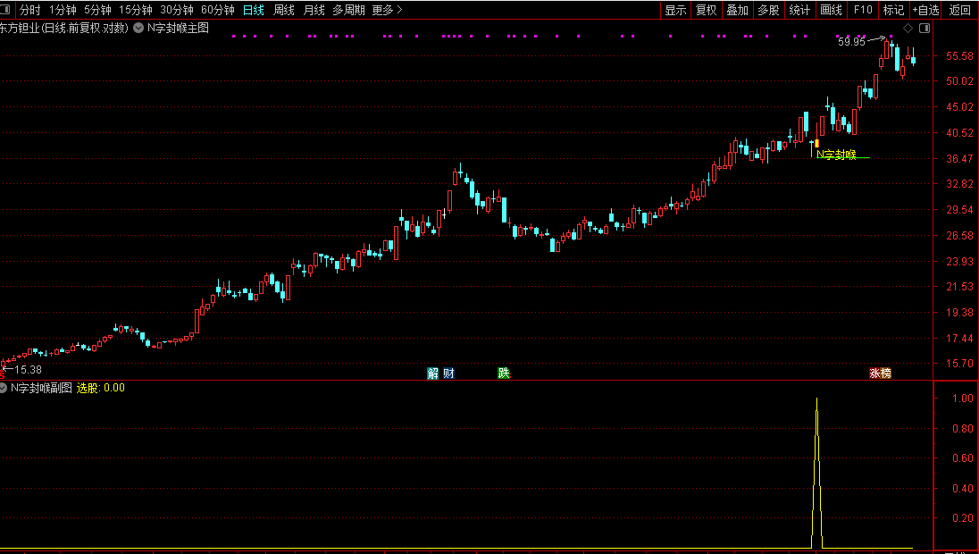Toggle the 叠加 overlay option
Screen dimensions: 979x554
737,10
